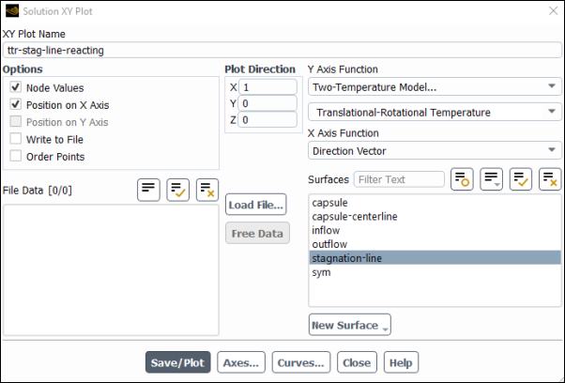Deselect all File Data entries icon
This screenshot has width=565, height=383.
[x=207, y=189]
